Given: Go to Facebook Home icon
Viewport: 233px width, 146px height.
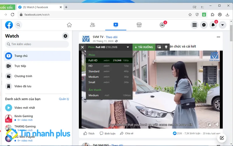Looking at the screenshot, I should (x=69, y=25).
